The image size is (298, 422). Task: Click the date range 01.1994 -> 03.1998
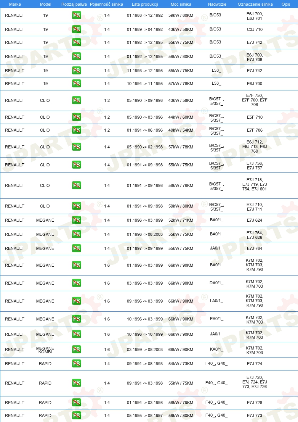pos(145,403)
